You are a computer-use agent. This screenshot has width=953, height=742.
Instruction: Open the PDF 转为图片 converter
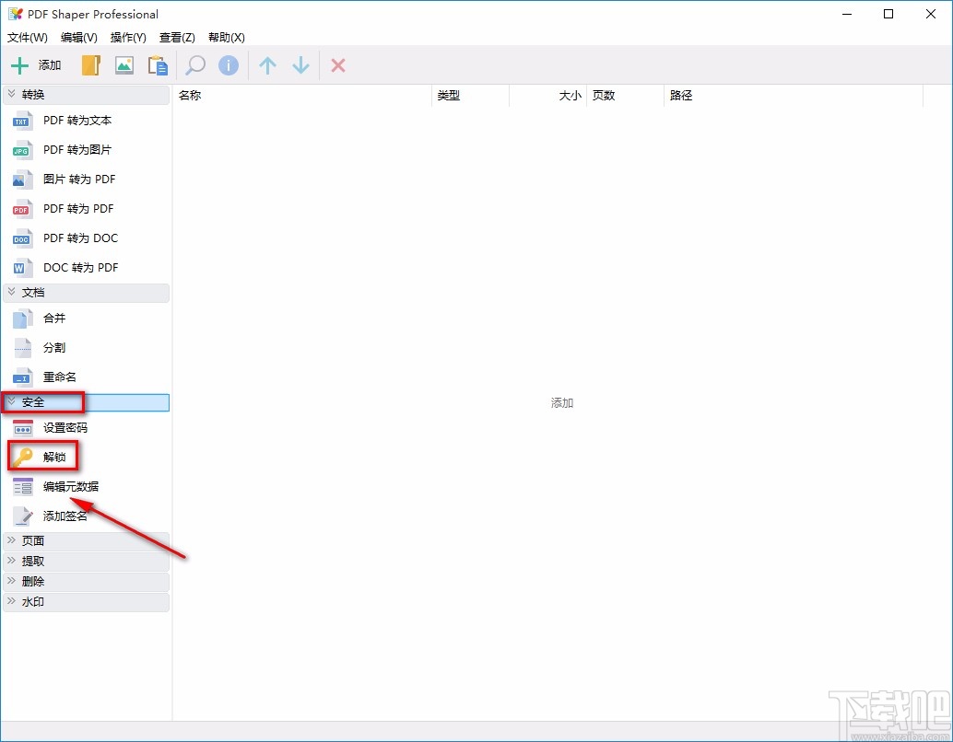point(77,150)
